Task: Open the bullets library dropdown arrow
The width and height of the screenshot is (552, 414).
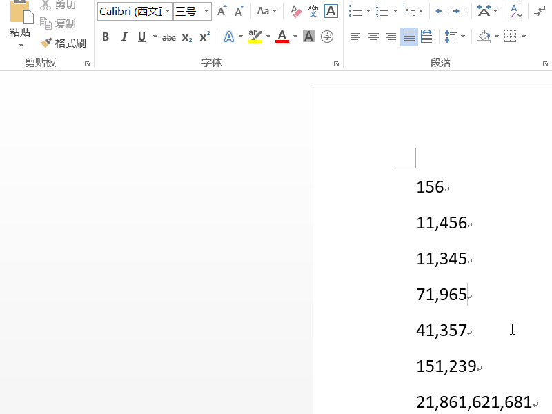Action: tap(368, 11)
